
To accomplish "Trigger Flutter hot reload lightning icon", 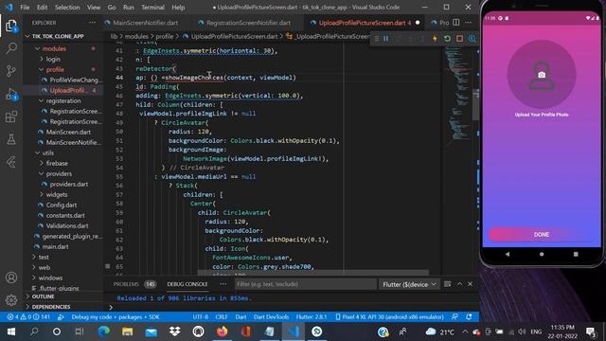I will coord(435,39).
